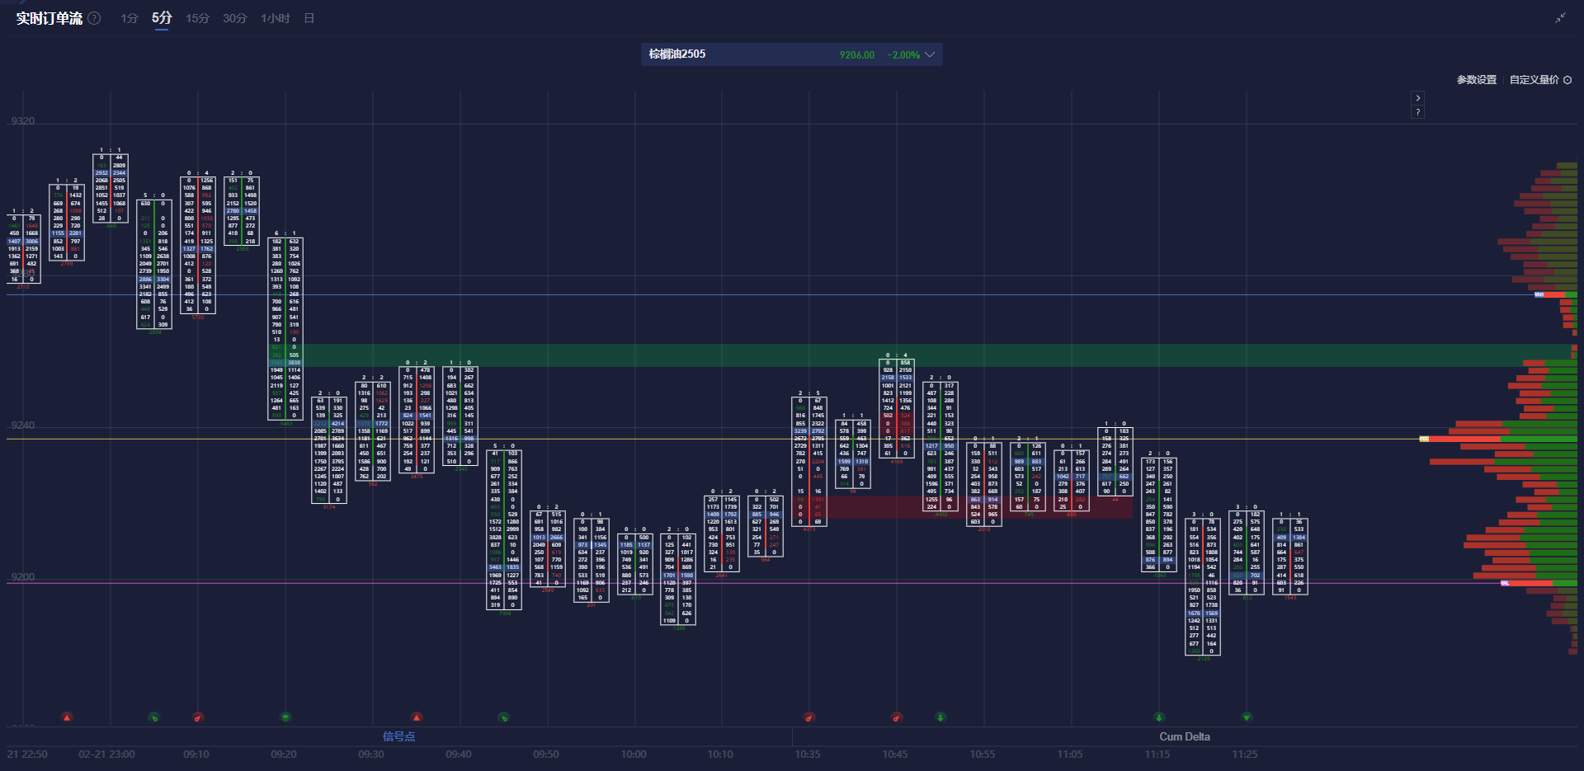Click the red signal marker at 10:45
1584x771 pixels.
pos(897,717)
